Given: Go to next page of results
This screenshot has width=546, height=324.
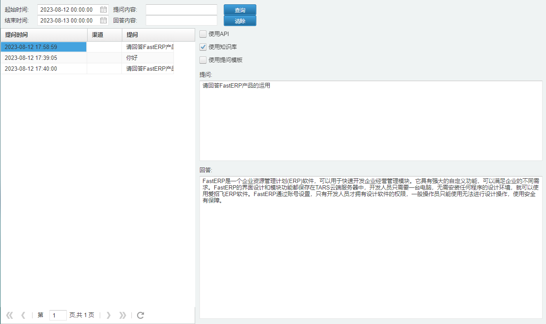Looking at the screenshot, I should (x=108, y=315).
